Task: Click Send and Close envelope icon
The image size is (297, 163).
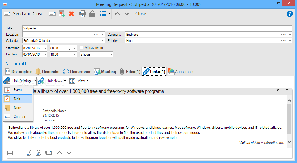Action: 7,14
